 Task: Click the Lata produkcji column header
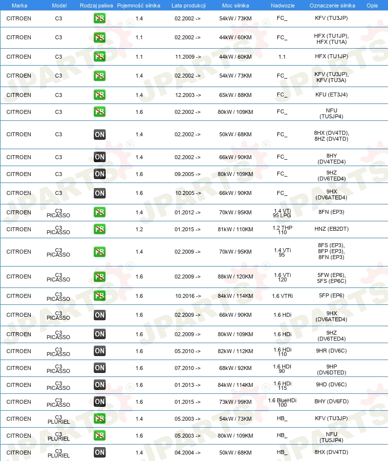click(x=189, y=5)
